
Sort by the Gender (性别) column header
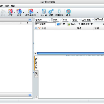point(99,28)
